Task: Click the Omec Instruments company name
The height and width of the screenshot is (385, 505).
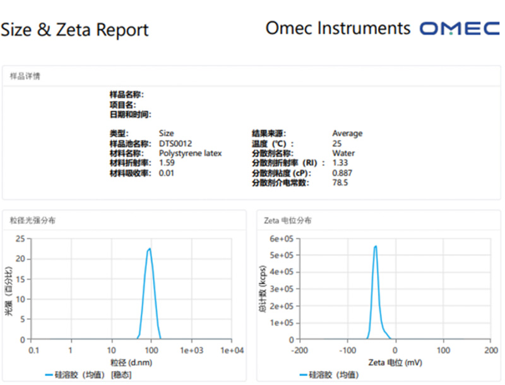Action: (x=338, y=28)
